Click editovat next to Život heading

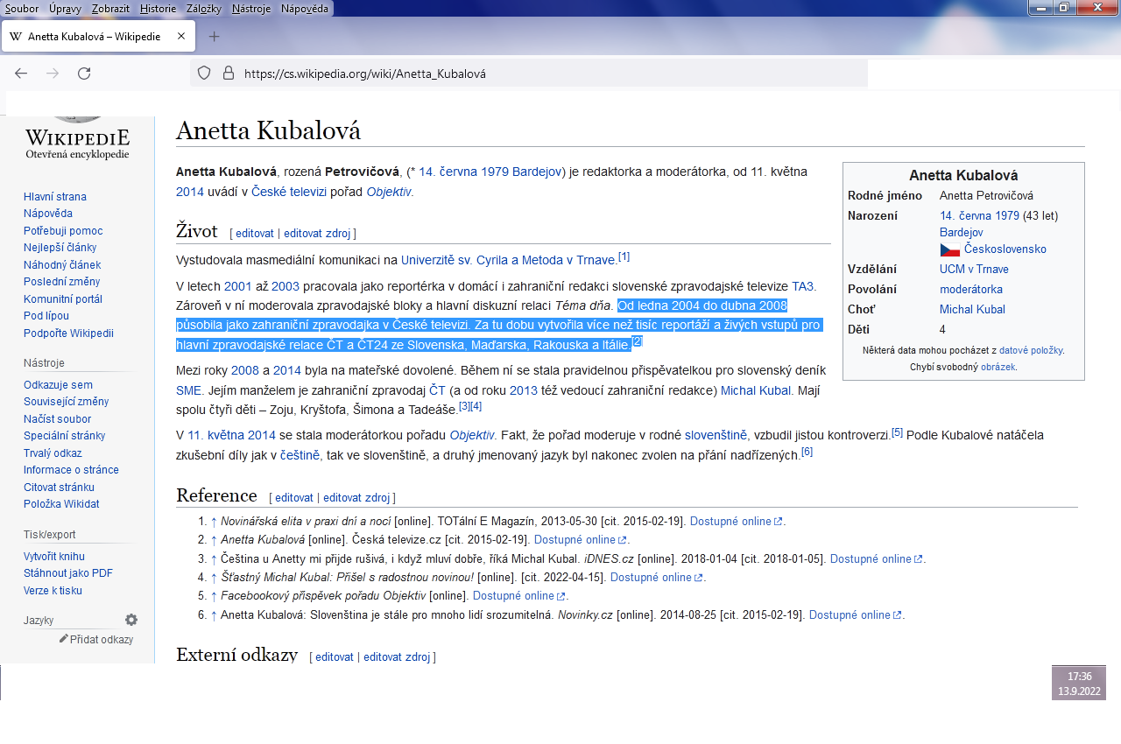pos(255,234)
